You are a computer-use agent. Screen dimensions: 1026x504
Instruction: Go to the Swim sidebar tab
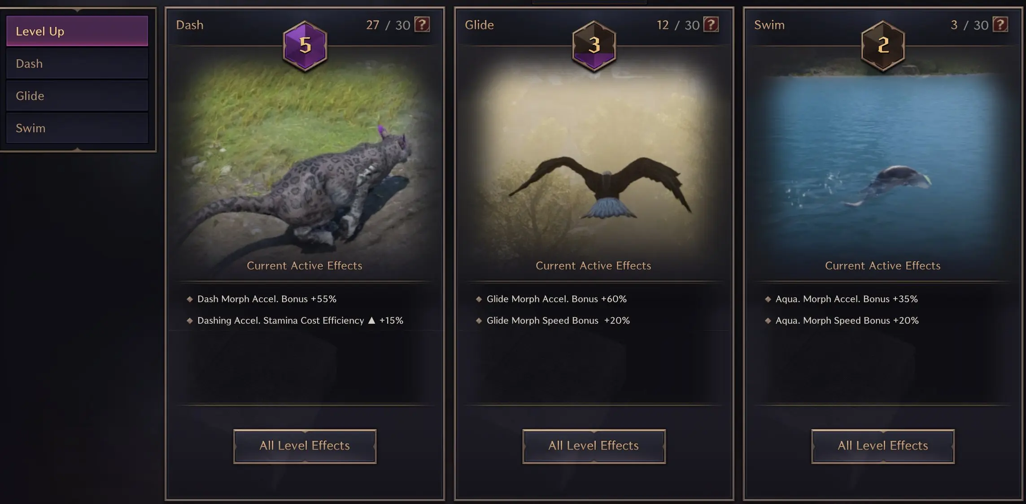click(x=77, y=128)
